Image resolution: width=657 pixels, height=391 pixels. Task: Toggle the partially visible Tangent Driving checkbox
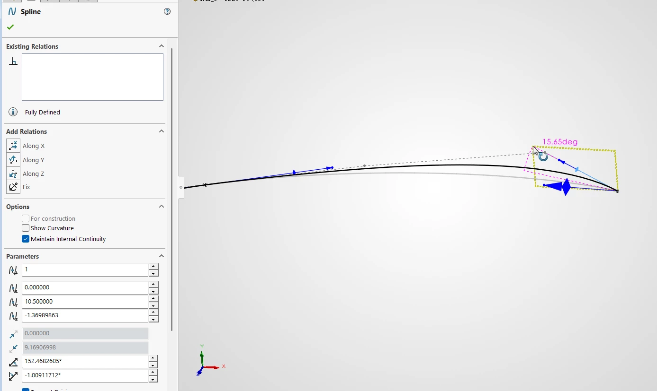tap(26, 390)
